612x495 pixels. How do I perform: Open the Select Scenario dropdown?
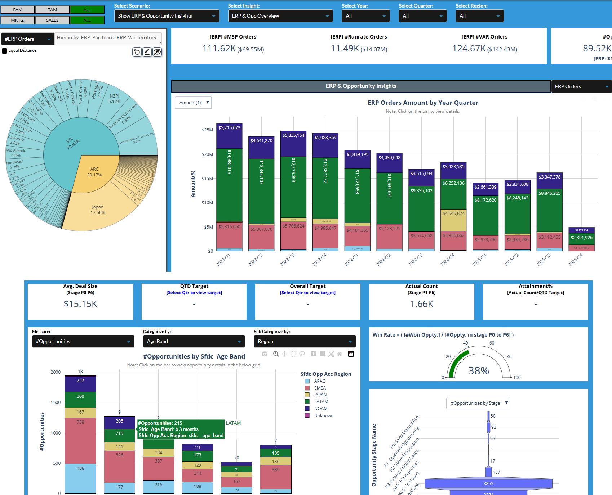tap(167, 16)
